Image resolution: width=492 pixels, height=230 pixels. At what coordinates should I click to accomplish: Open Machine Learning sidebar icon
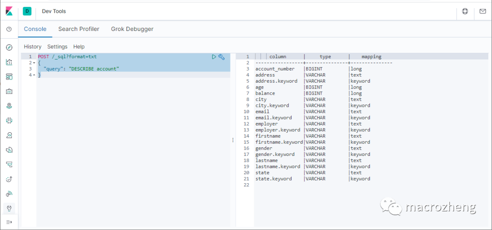click(9, 120)
